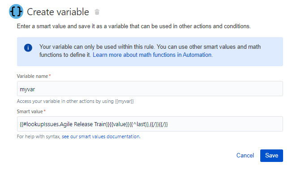Viewport: 301px width, 170px height.
Task: Click the Smart value label
Action: point(30,111)
